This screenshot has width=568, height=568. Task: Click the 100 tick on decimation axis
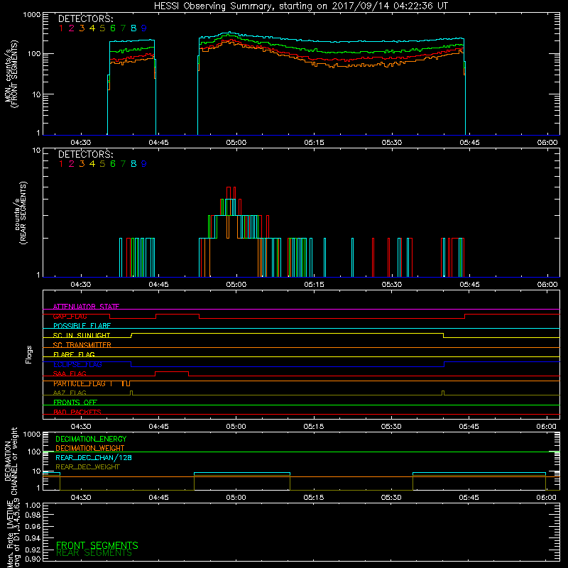pos(35,452)
